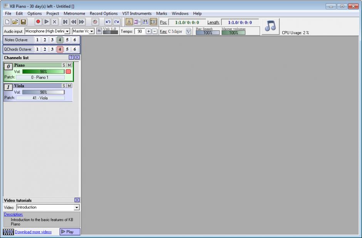Mute the Piano channel
The width and height of the screenshot is (362, 238).
click(69, 65)
